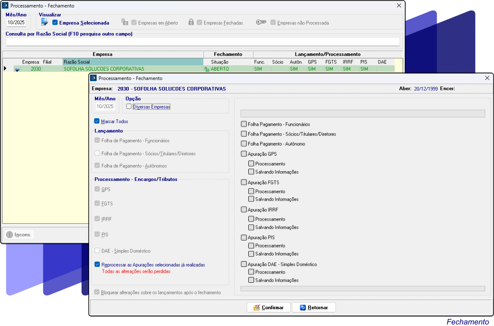The height and width of the screenshot is (326, 494).
Task: Click the Consulta por Razão Social search field
Action: pyautogui.click(x=203, y=42)
